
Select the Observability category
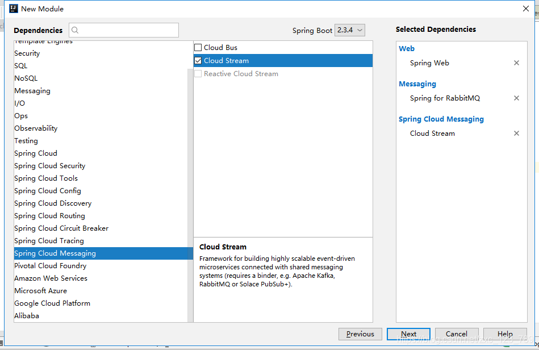[x=101, y=128]
